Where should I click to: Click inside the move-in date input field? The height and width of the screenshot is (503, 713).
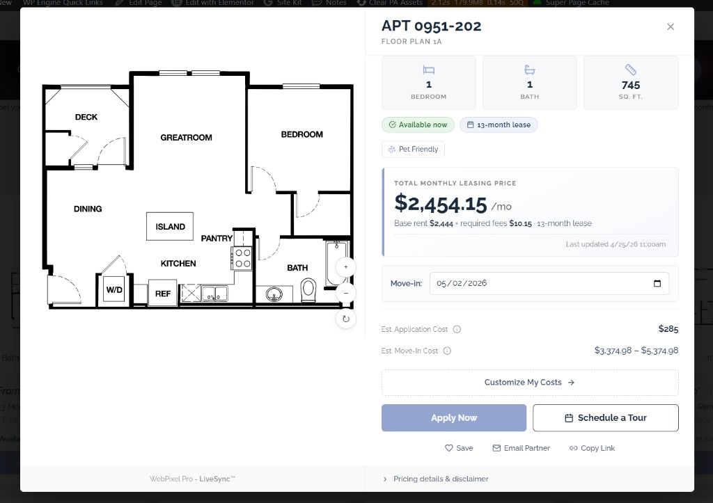[487, 283]
